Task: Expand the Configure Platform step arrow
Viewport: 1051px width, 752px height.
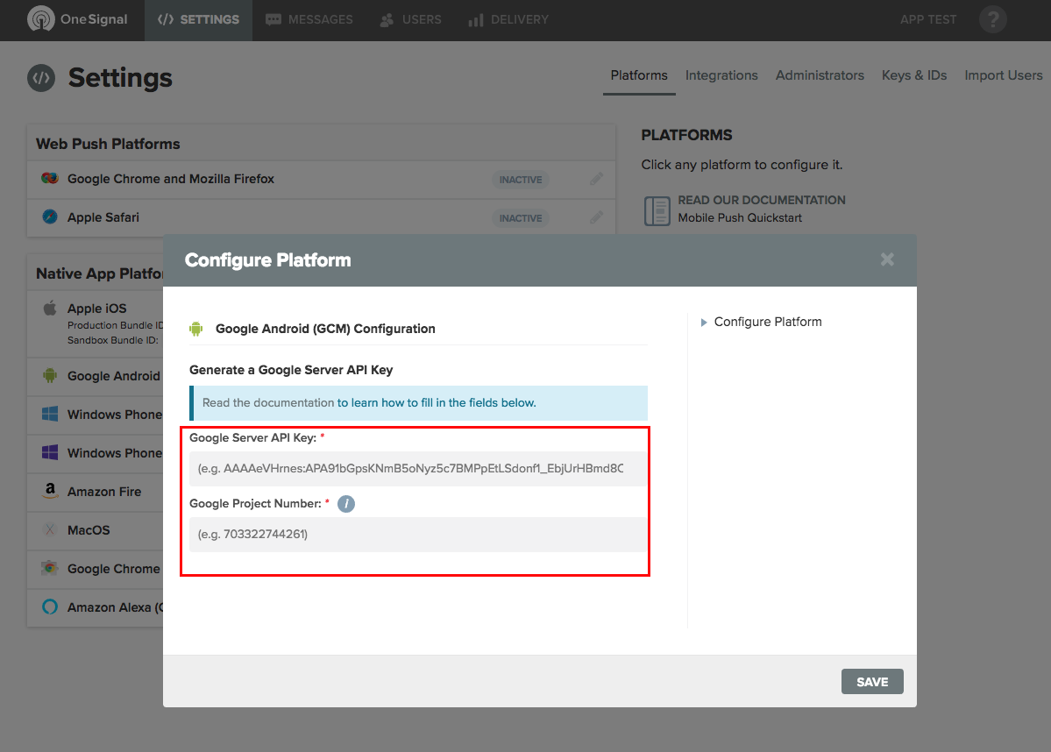Action: tap(704, 323)
